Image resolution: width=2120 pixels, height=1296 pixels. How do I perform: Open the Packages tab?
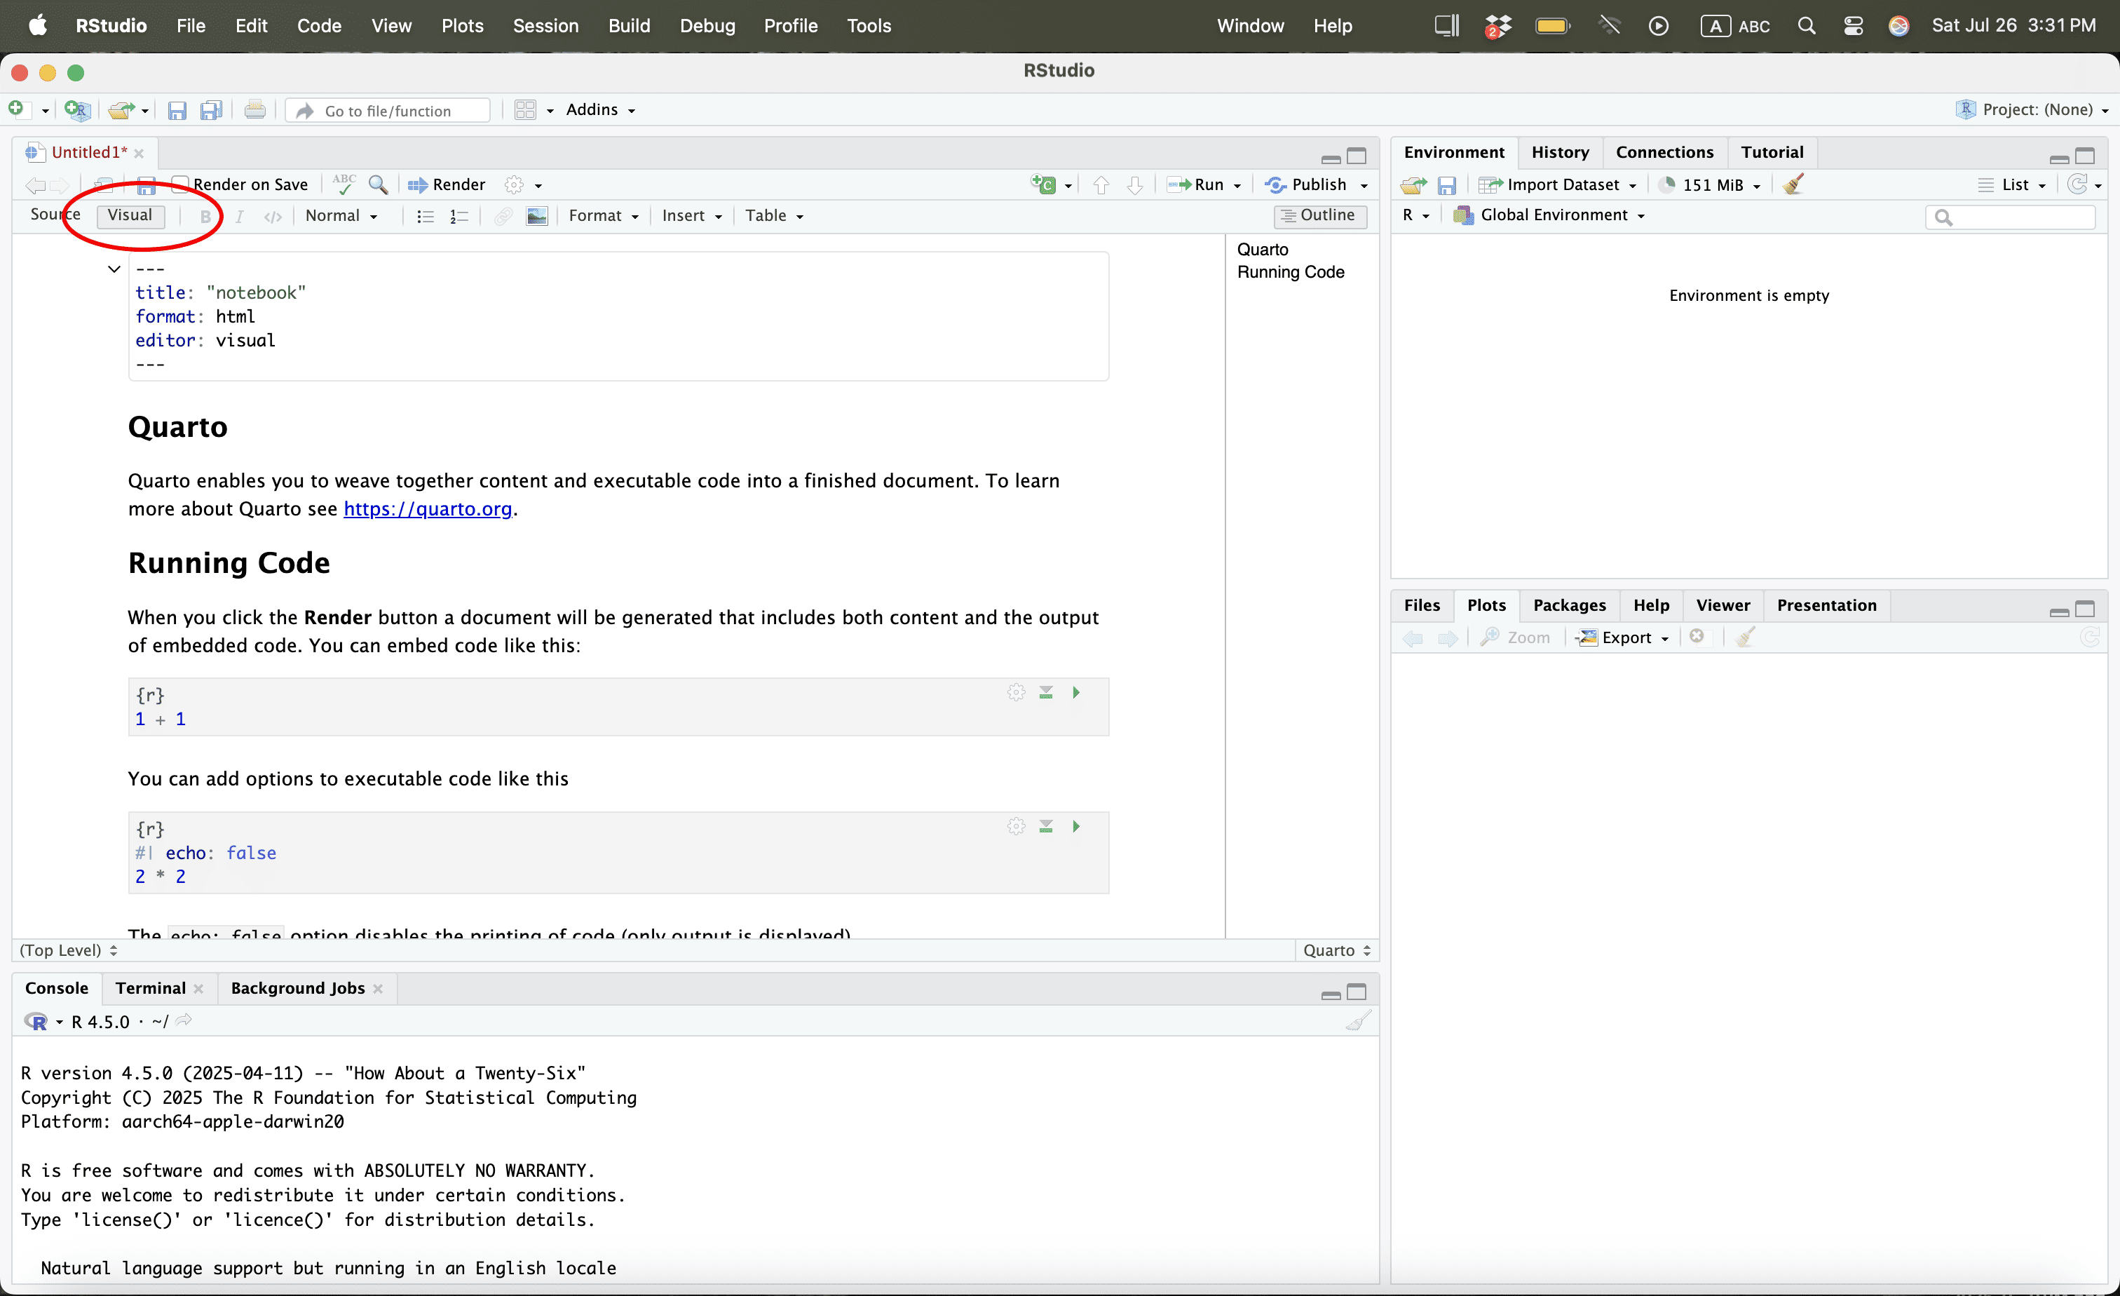1568,605
